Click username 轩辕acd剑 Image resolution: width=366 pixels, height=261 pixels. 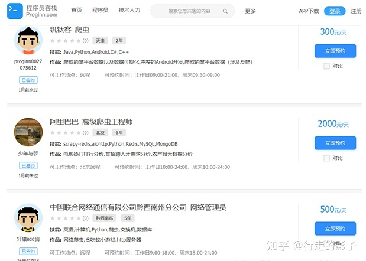click(28, 239)
